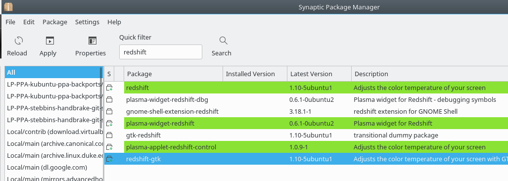Click the Synaptic app icon in title bar
The width and height of the screenshot is (508, 181).
[x=8, y=6]
